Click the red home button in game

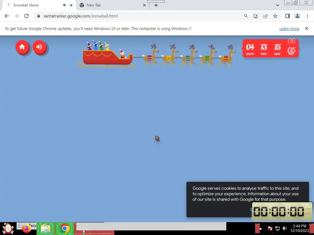click(22, 47)
